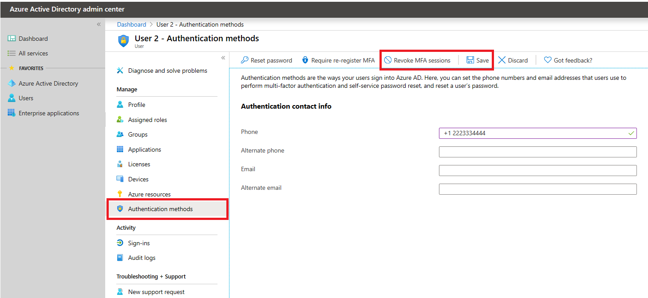Screen dimensions: 648x298
Task: Click the Require re-register MFA shield icon
Action: point(305,60)
